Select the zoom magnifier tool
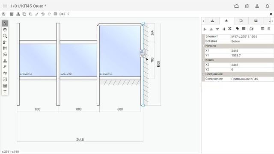 (x=5, y=36)
